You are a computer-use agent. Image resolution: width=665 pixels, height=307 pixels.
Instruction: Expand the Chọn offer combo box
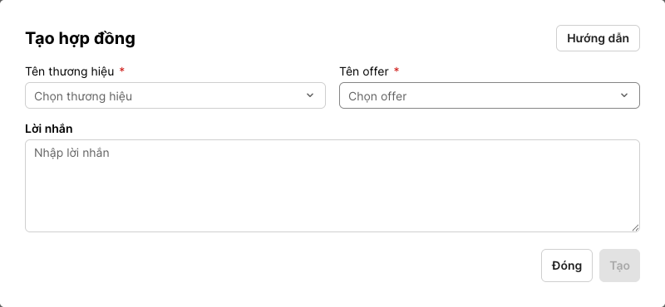(490, 95)
